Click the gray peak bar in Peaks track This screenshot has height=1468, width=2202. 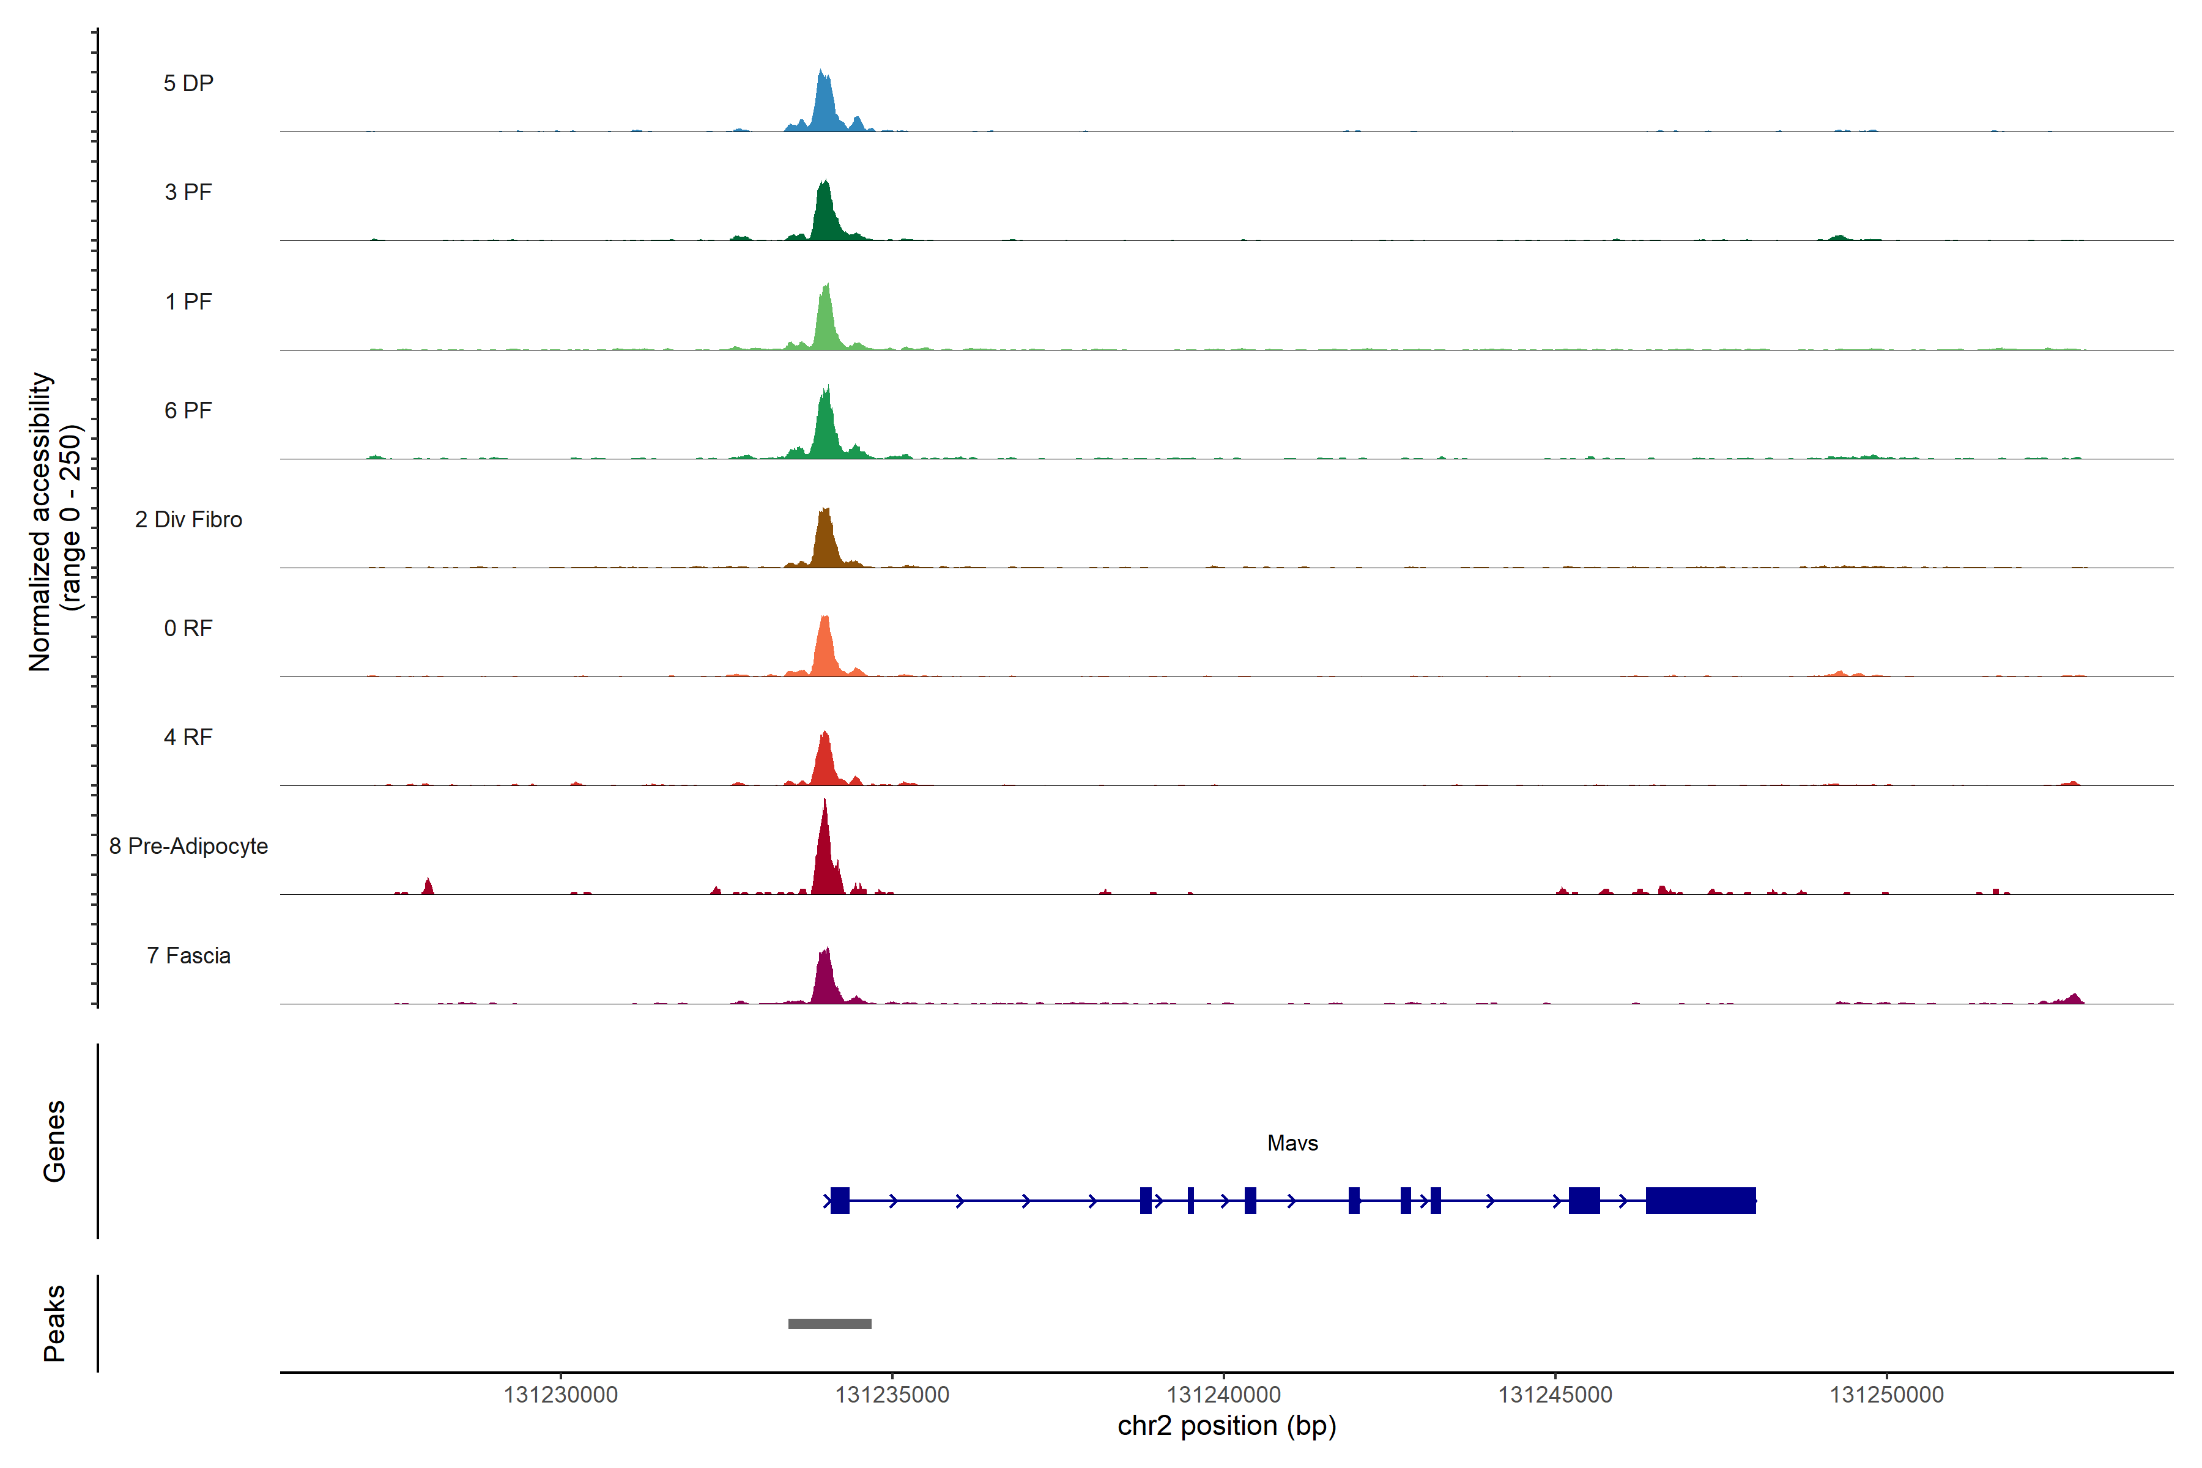pos(829,1324)
